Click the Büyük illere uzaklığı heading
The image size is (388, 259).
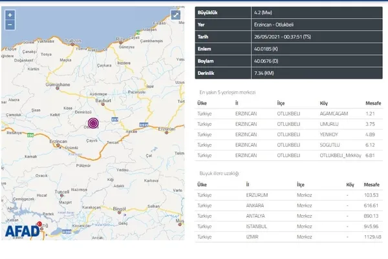pos(219,174)
